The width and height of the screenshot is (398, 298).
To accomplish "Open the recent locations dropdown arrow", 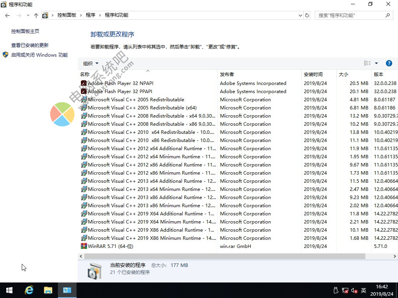I will [x=28, y=16].
